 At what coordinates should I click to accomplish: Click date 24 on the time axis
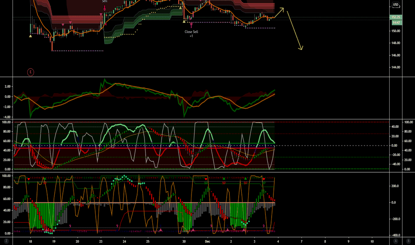click(124, 241)
